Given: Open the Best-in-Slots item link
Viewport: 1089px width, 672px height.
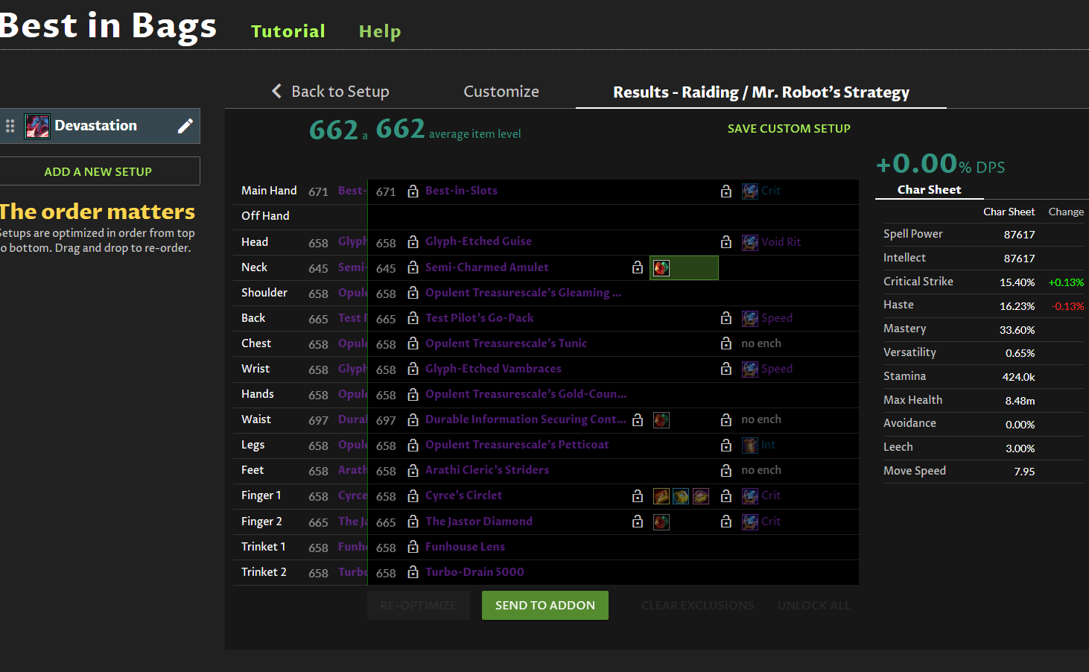Looking at the screenshot, I should [x=461, y=191].
